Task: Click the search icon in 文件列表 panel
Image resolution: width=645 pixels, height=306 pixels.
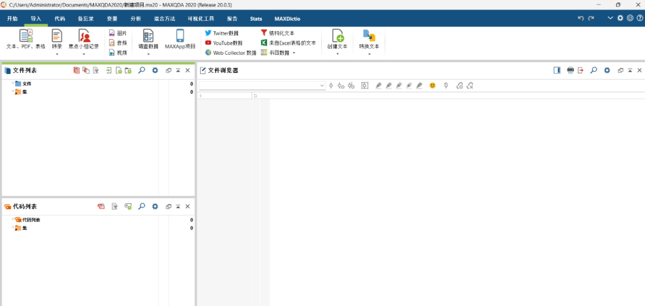Action: pyautogui.click(x=142, y=70)
